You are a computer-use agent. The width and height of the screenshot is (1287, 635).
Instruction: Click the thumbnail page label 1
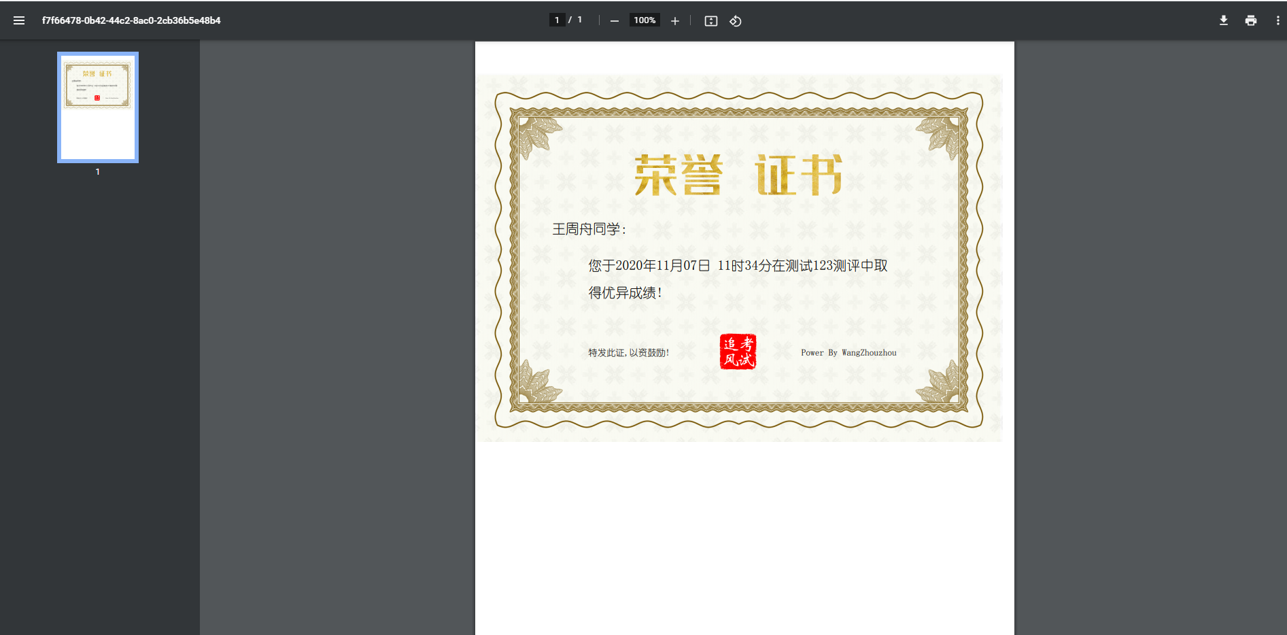[98, 172]
